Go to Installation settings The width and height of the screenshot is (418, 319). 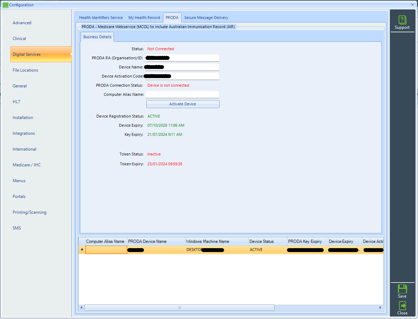pyautogui.click(x=23, y=118)
